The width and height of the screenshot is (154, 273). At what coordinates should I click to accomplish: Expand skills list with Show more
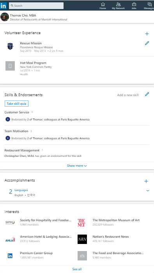[77, 166]
